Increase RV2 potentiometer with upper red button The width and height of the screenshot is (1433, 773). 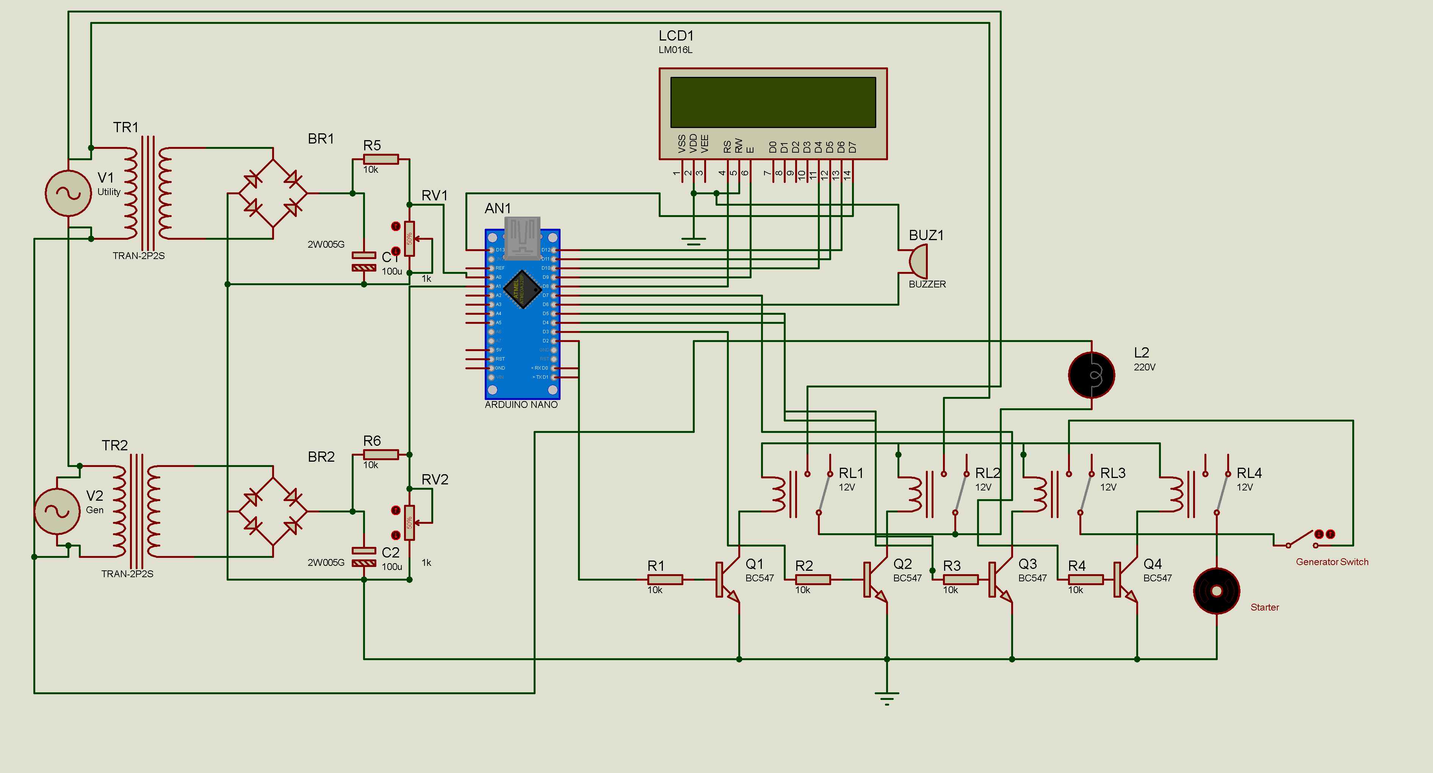pyautogui.click(x=396, y=510)
